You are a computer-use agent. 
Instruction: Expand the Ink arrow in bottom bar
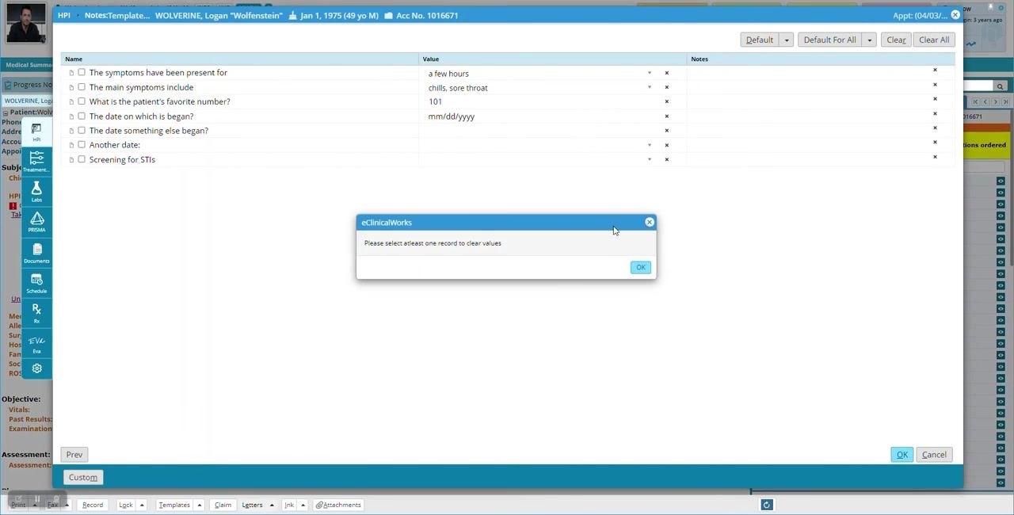tap(303, 505)
